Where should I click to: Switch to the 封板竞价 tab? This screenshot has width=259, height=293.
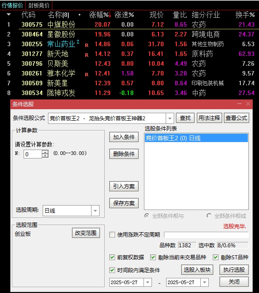coord(39,5)
